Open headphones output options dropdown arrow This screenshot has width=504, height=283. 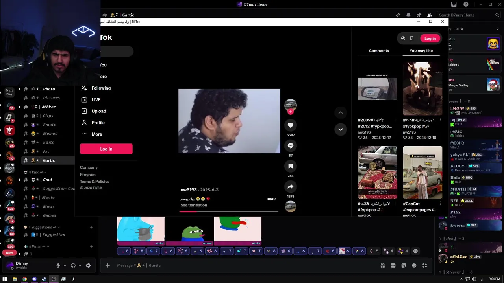coord(80,265)
